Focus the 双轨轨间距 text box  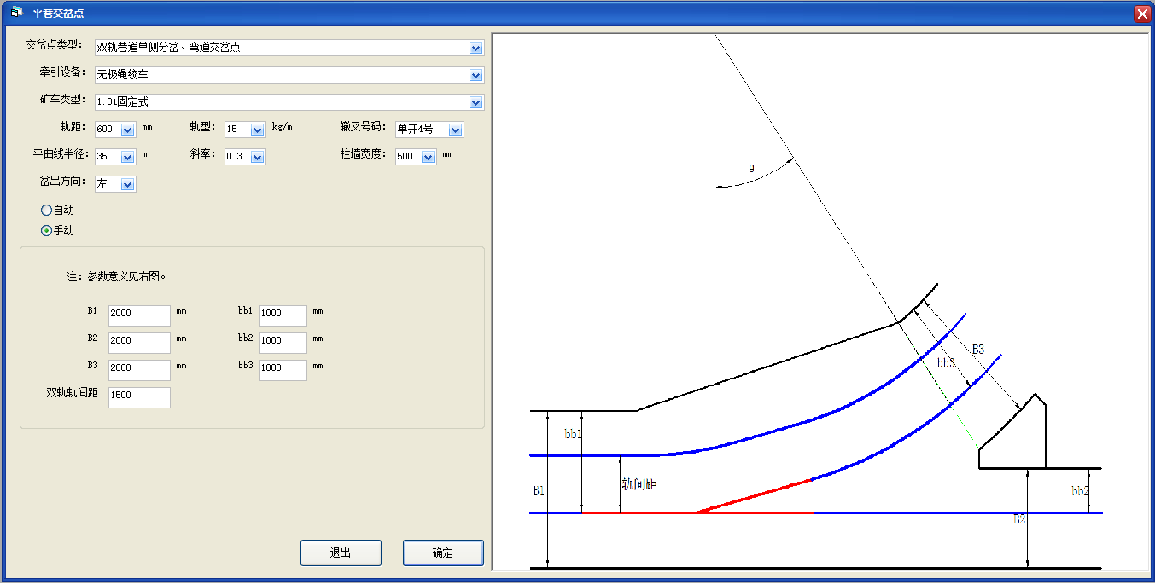[x=139, y=397]
